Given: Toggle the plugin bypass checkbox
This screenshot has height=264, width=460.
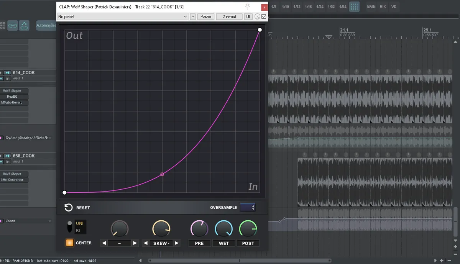Looking at the screenshot, I should pos(264,16).
